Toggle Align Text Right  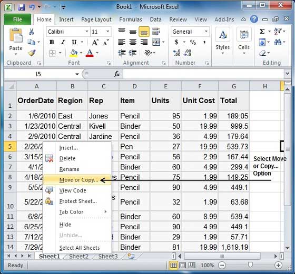(x=144, y=42)
